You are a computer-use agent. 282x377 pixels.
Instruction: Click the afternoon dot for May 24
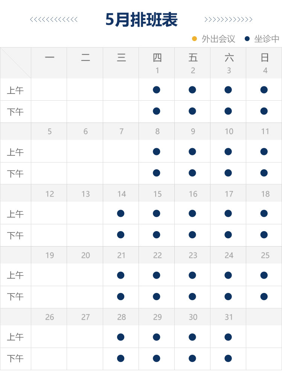[228, 296]
